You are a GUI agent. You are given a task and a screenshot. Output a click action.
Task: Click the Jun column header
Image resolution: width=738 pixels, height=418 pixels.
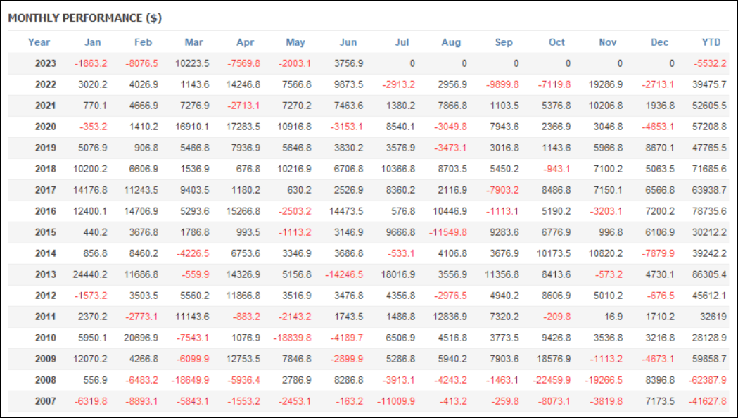[348, 42]
